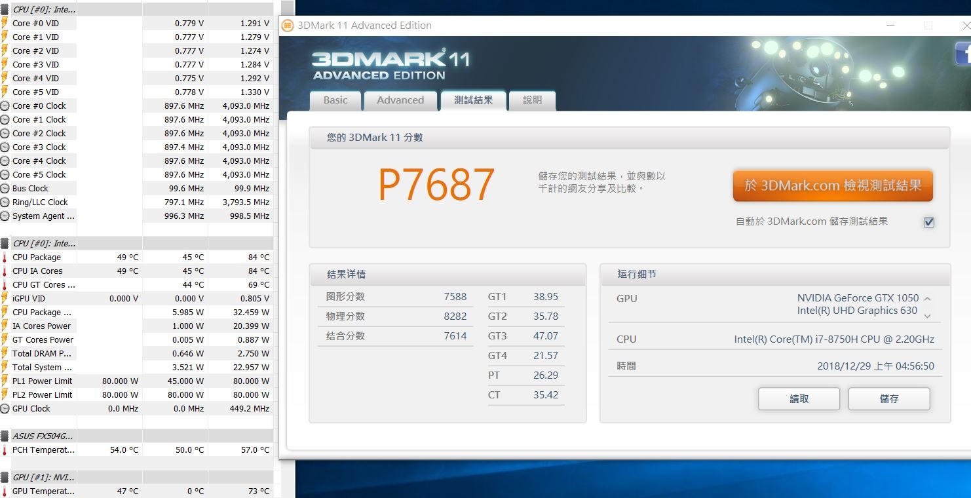Click the Intel Core i7-8750H CPU text
Screen dimensions: 971x498
click(834, 339)
